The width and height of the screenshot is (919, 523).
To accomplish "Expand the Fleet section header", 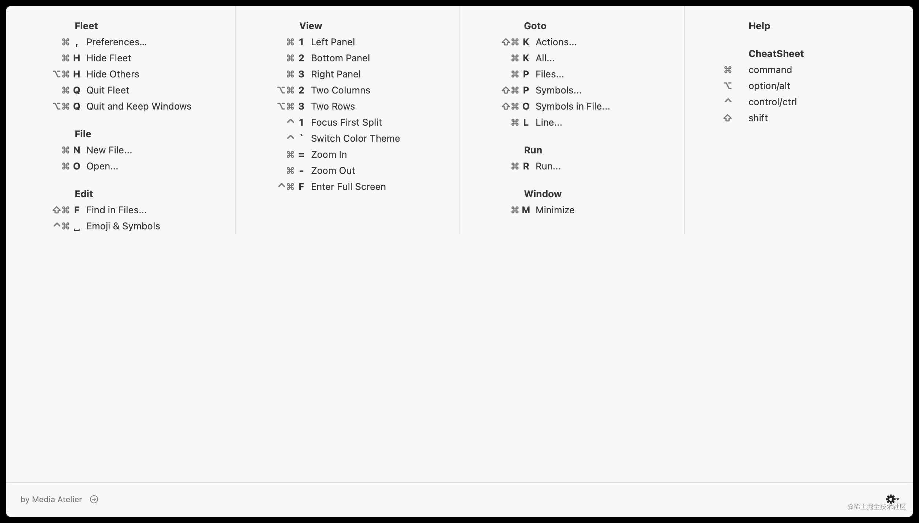I will [x=86, y=25].
